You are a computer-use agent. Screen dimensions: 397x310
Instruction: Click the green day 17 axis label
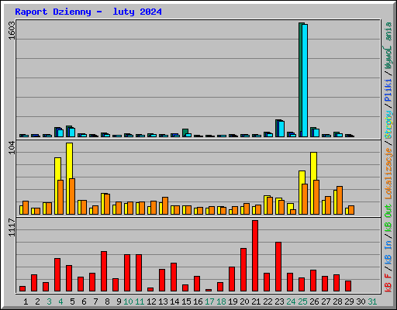tap(209, 301)
